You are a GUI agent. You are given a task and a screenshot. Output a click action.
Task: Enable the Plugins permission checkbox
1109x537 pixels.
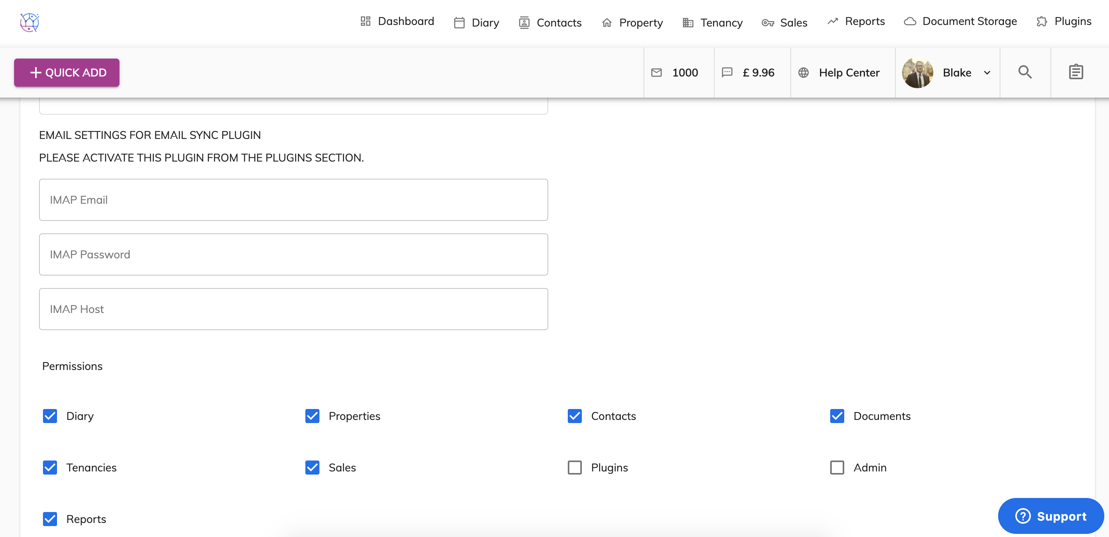pos(574,468)
